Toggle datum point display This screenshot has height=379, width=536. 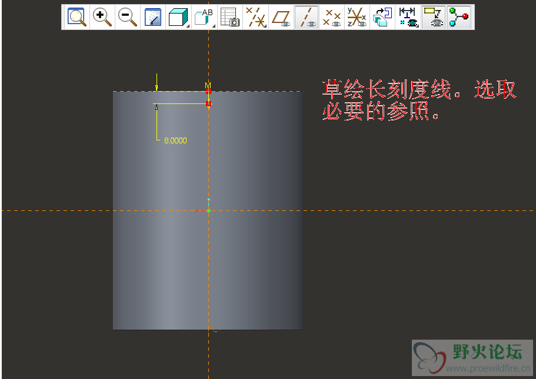click(x=332, y=17)
